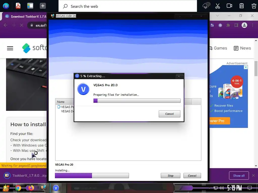Click the plus icon in top bar
The width and height of the screenshot is (258, 193).
coord(43,6)
